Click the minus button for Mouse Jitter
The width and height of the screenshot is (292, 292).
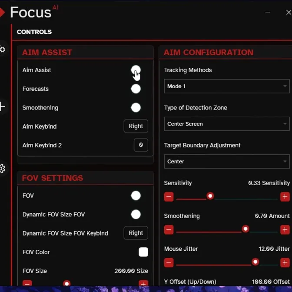[169, 262]
